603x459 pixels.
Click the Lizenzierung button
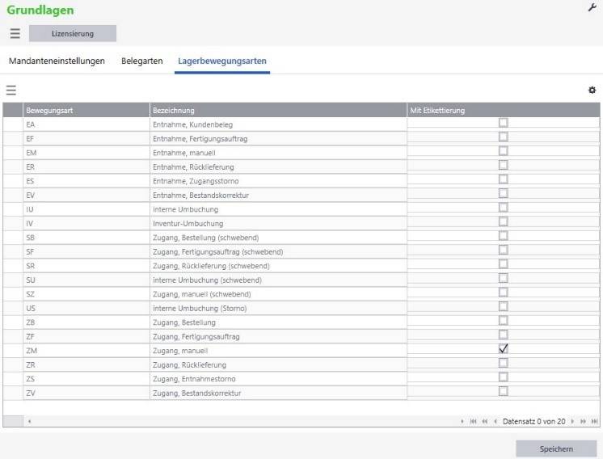73,34
